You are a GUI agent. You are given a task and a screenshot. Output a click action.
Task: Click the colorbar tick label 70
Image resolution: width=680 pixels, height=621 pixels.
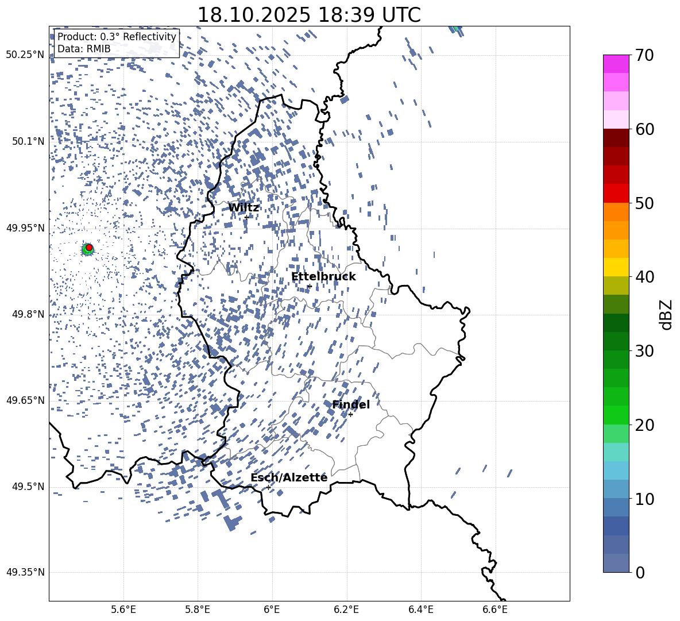point(644,56)
